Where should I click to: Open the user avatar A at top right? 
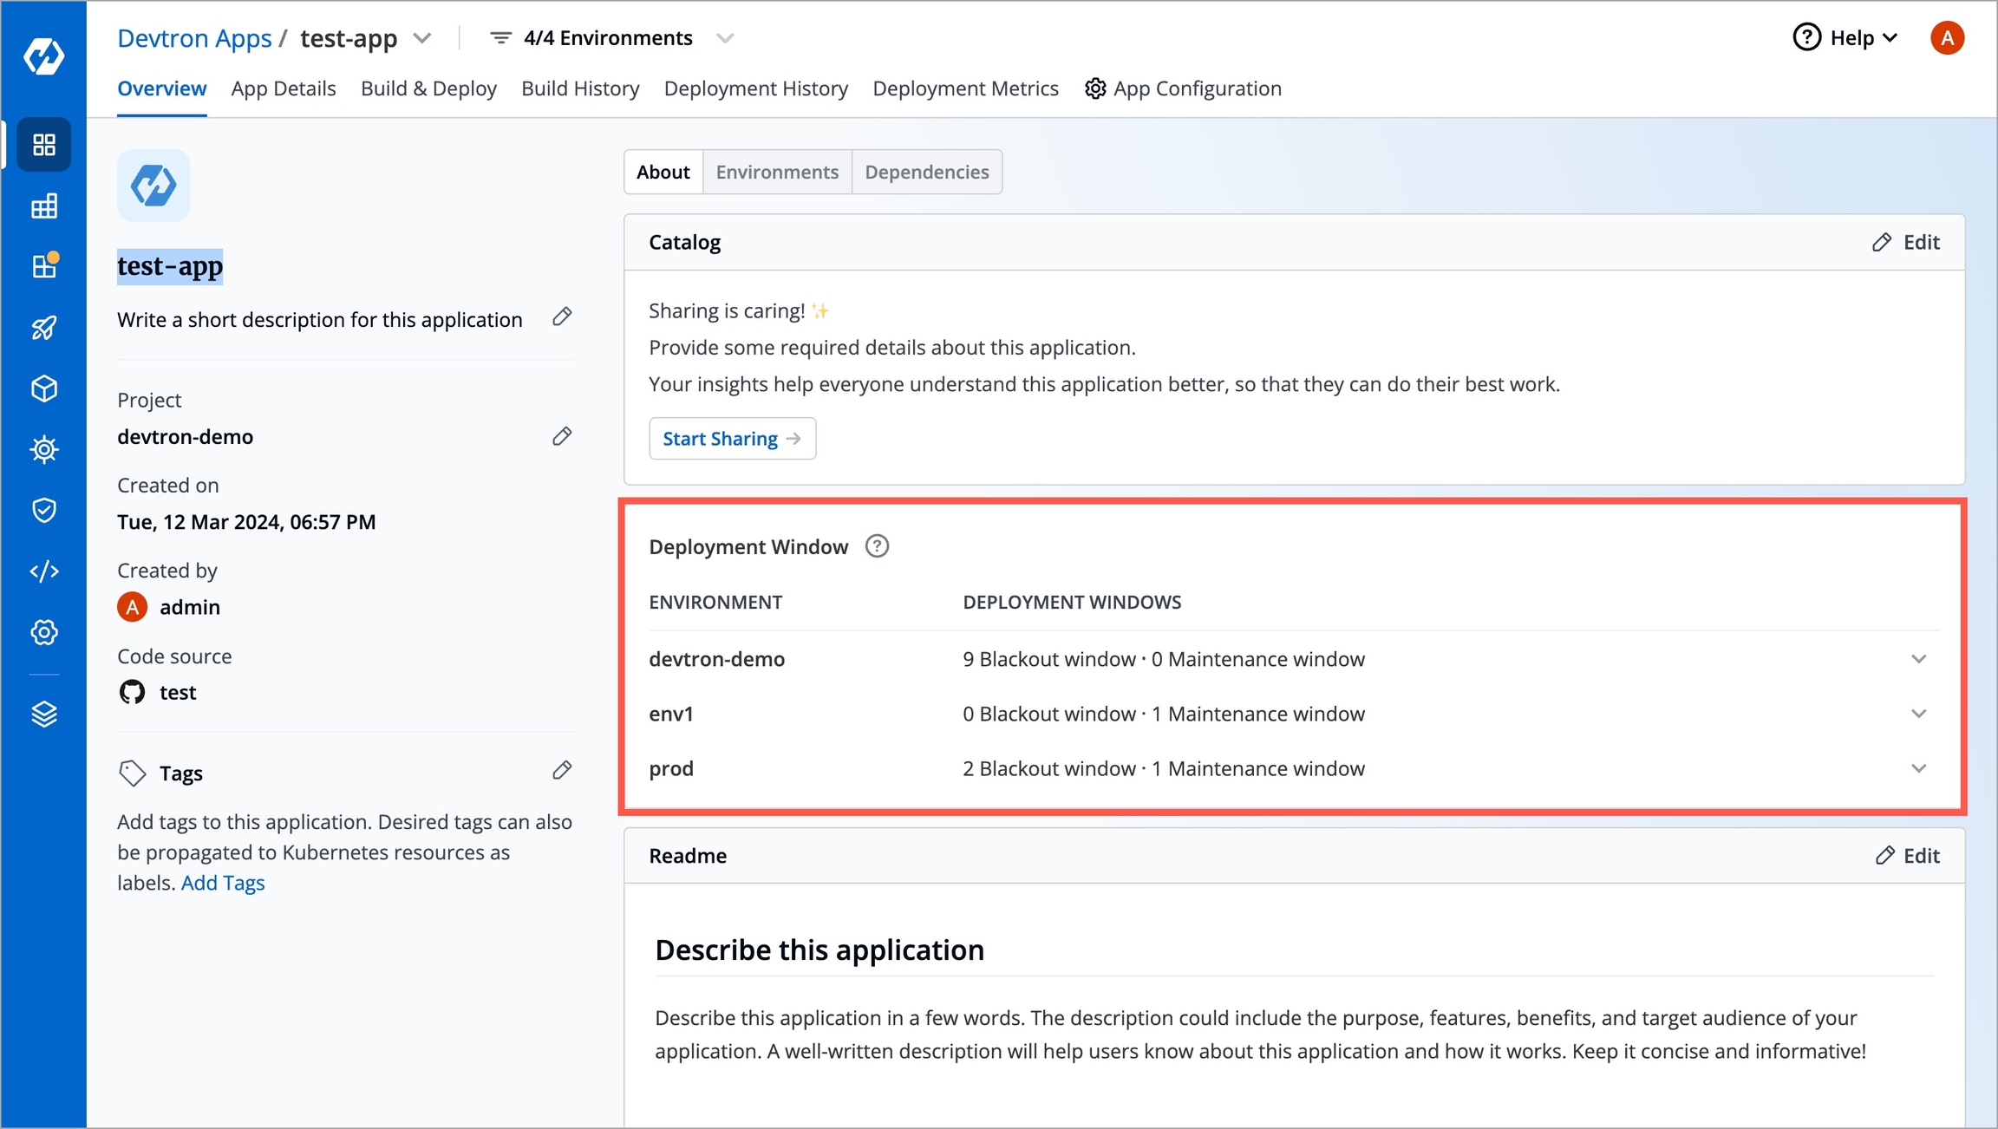1947,38
